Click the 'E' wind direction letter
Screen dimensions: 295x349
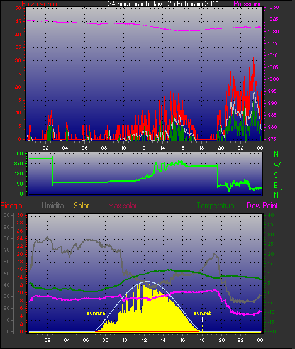tap(276, 185)
